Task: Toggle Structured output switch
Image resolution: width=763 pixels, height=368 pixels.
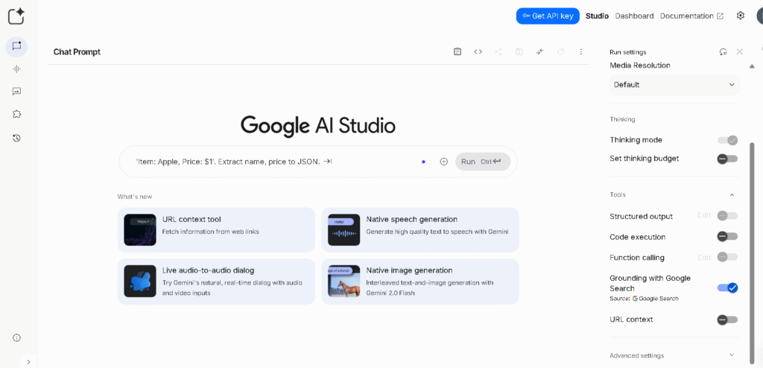Action: [727, 215]
